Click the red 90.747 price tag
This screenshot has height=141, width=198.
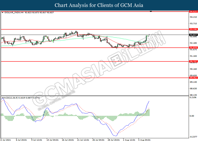[x=193, y=61]
